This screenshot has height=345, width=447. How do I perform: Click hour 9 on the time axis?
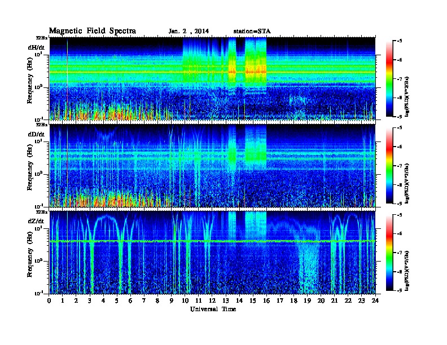click(x=172, y=300)
